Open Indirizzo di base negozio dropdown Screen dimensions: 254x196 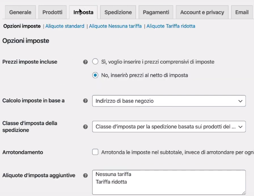169,101
